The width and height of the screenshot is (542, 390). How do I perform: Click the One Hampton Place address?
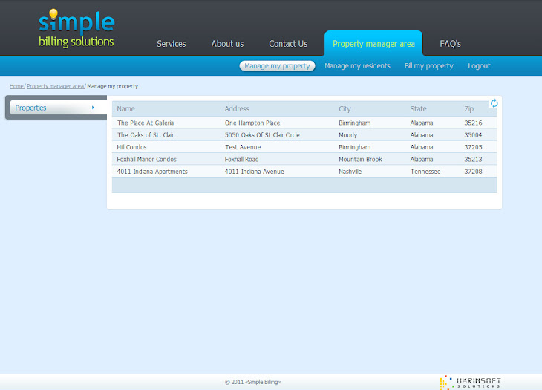click(252, 123)
